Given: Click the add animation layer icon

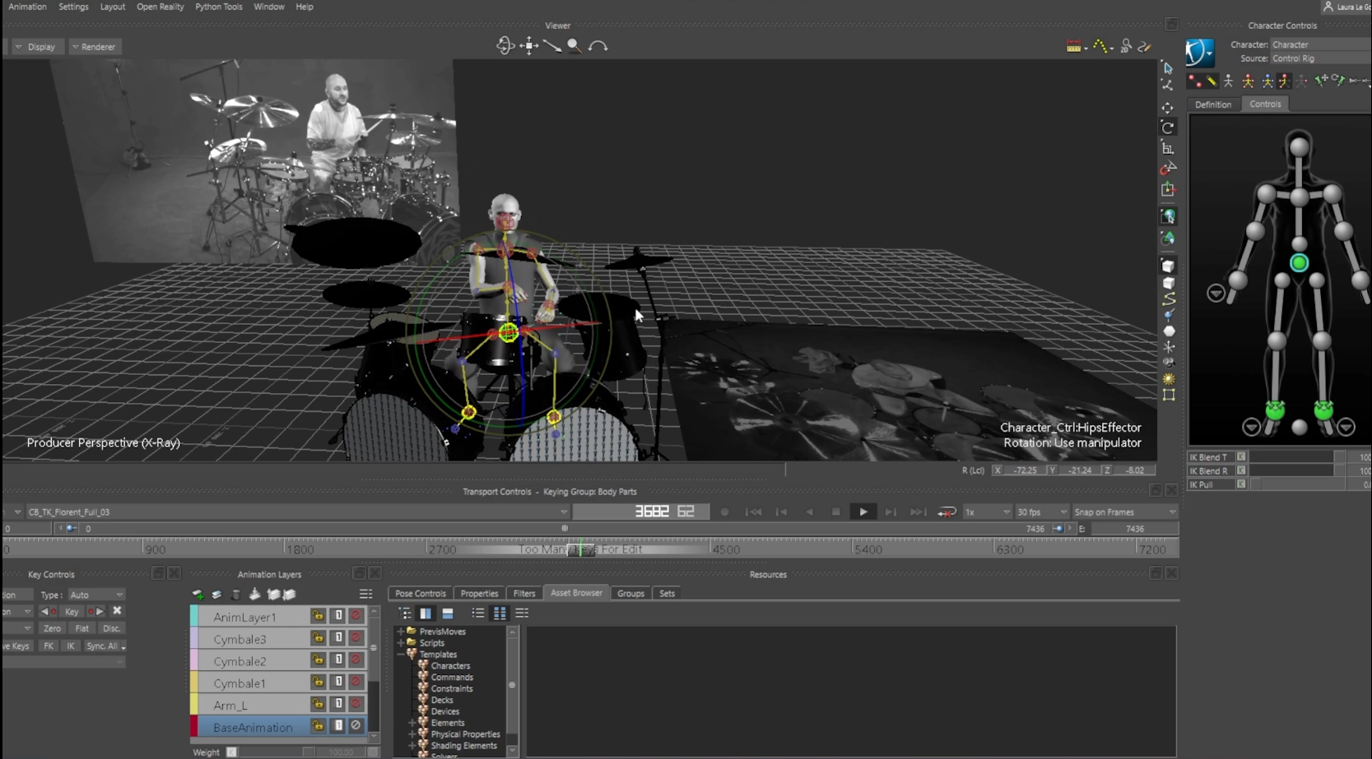Looking at the screenshot, I should click(x=198, y=595).
